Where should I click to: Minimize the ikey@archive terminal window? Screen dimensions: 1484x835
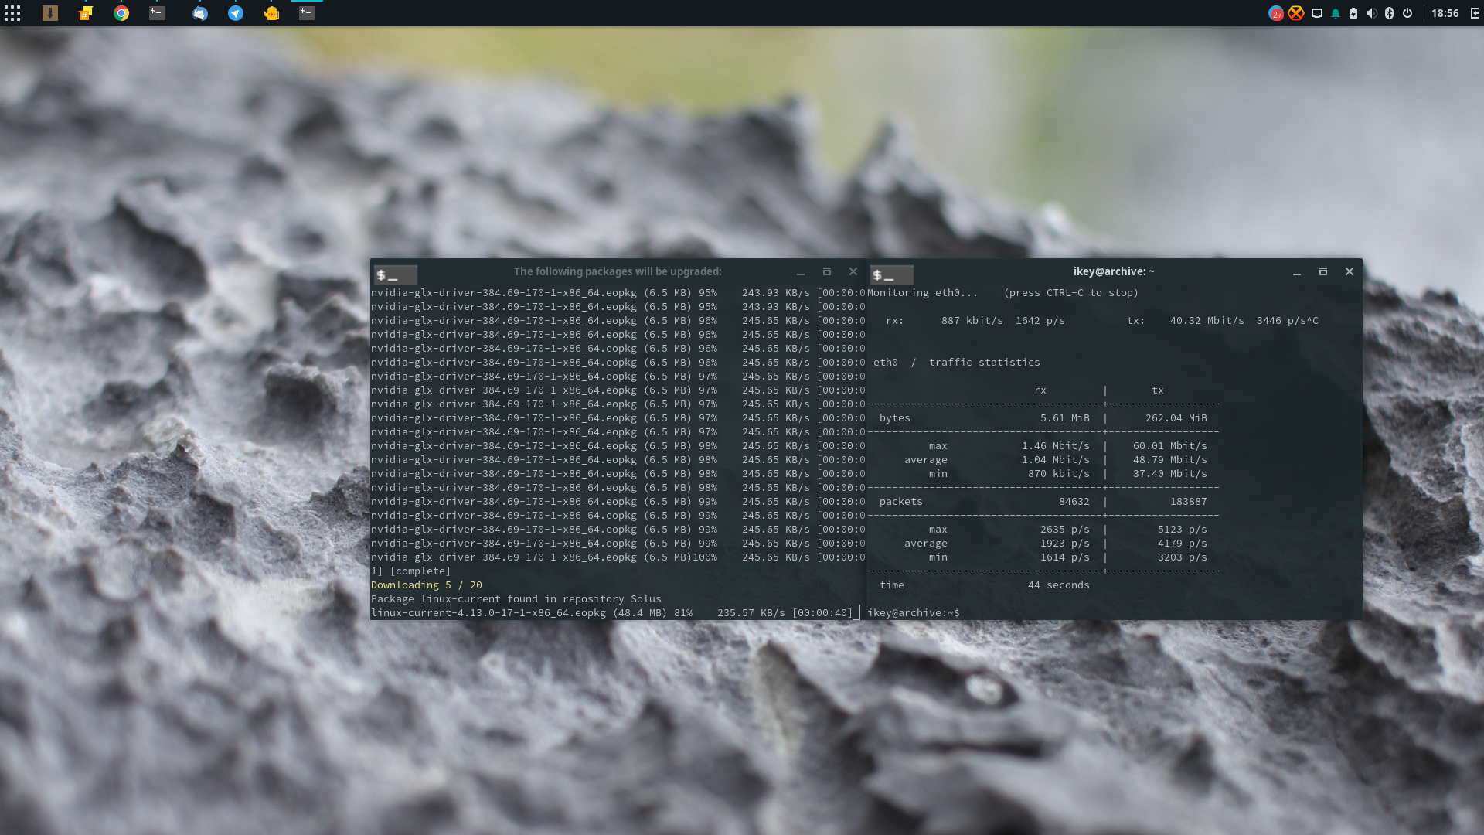point(1297,272)
